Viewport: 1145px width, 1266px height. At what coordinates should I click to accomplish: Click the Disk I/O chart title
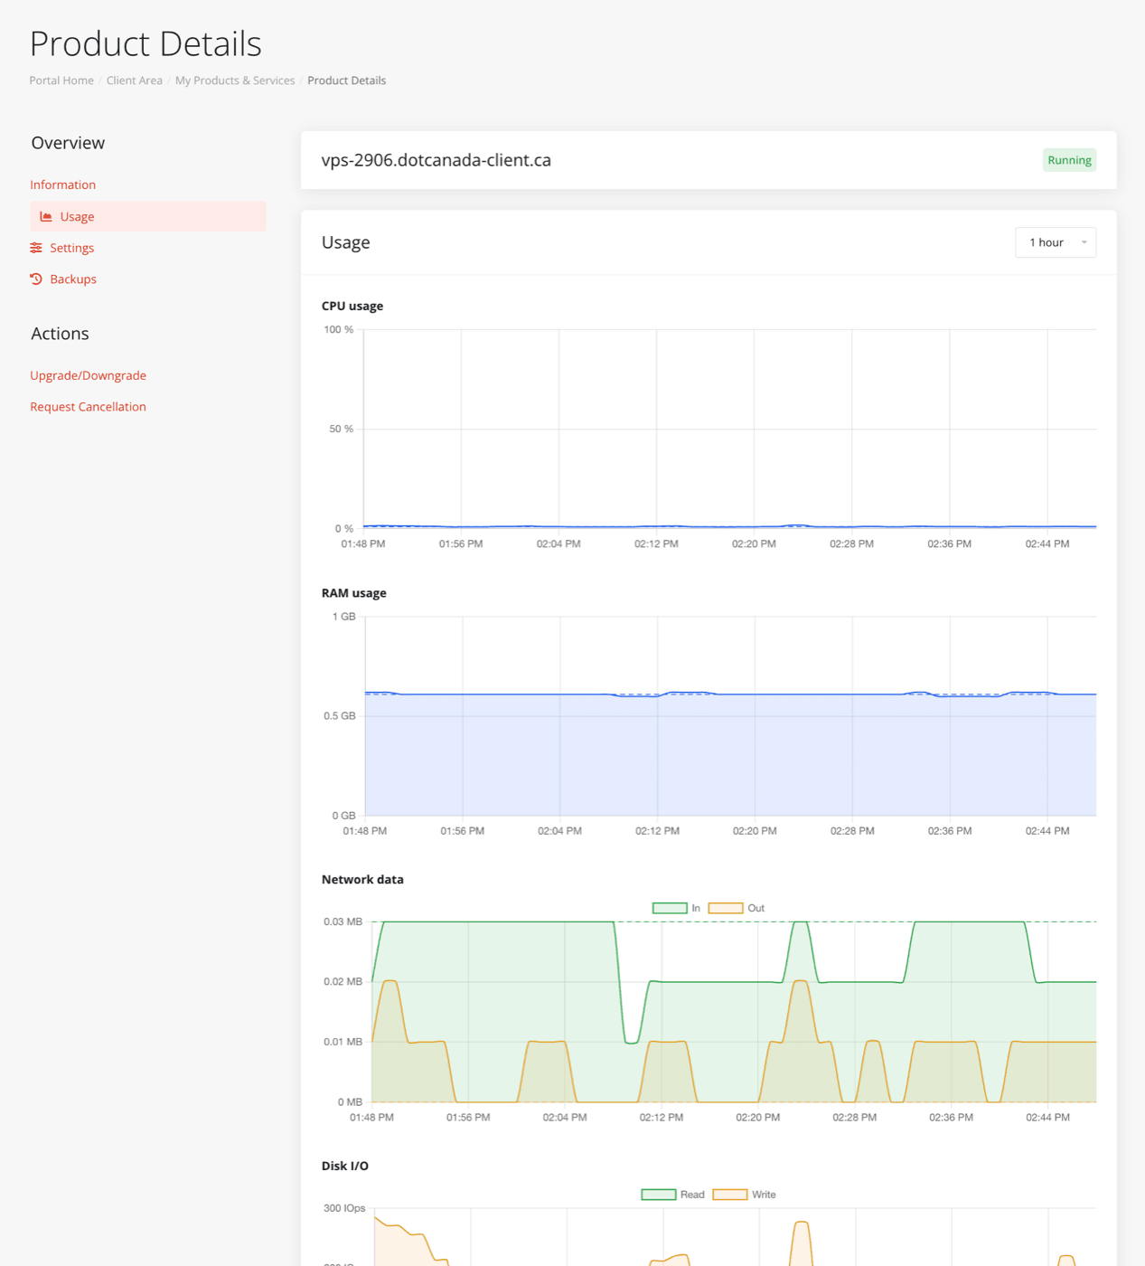(345, 1167)
